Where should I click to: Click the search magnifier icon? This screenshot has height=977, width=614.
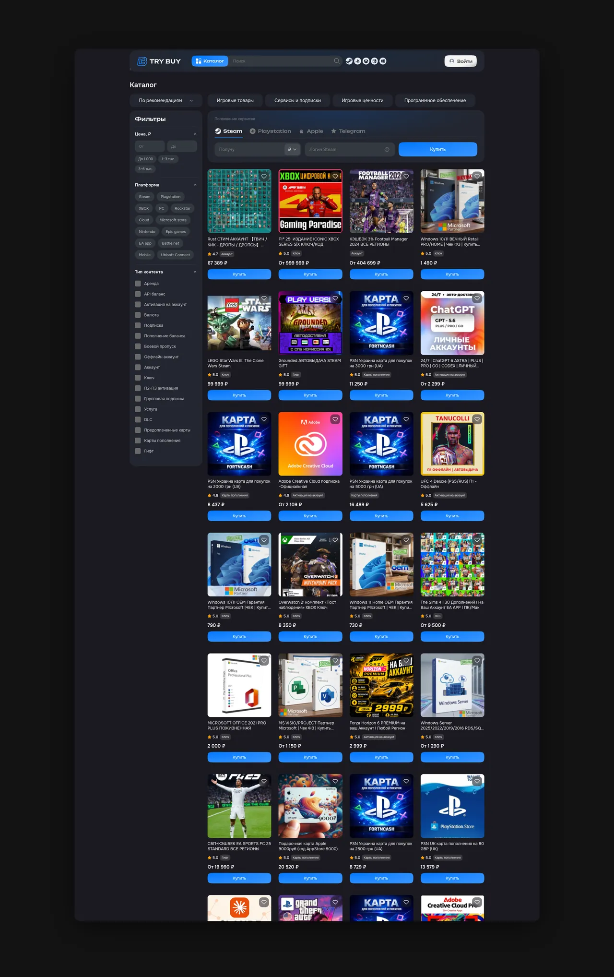[337, 61]
